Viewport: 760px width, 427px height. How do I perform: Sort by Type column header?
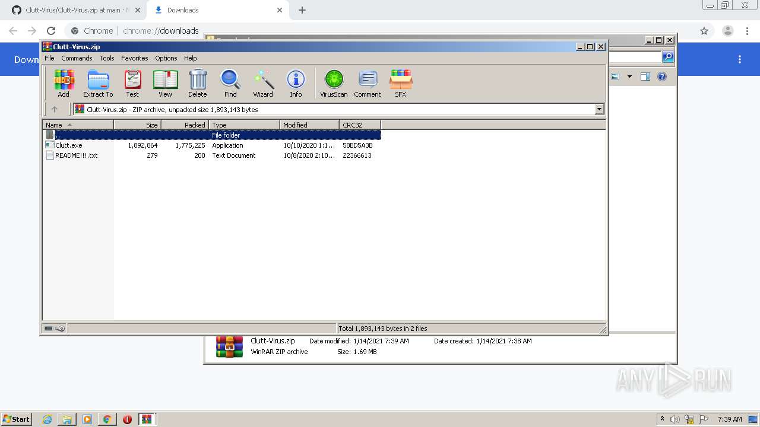click(x=244, y=125)
